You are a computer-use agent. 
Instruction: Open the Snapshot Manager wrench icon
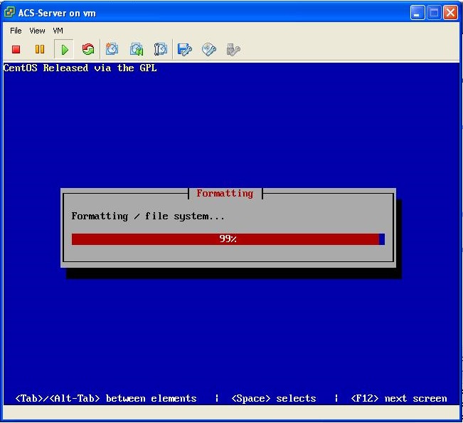pyautogui.click(x=160, y=49)
